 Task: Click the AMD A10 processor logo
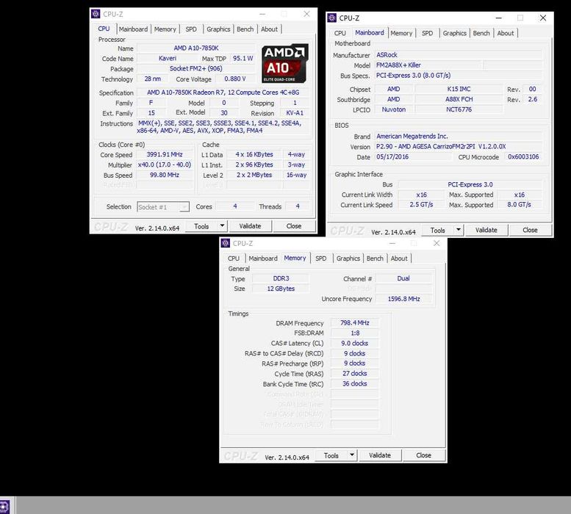click(x=285, y=64)
